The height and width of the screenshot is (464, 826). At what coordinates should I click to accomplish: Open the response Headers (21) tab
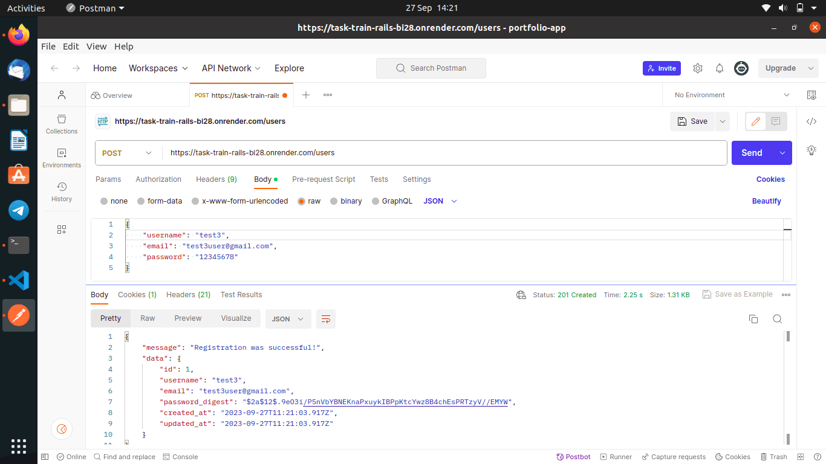[x=188, y=295]
